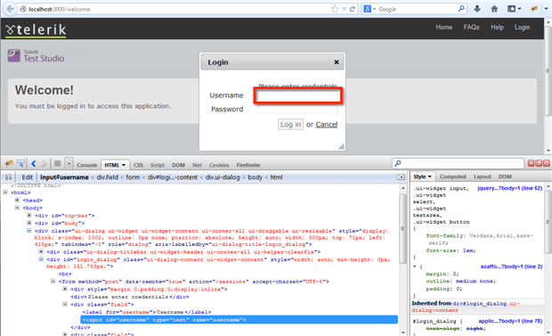Screen dimensions: 552x336
Task: Collapse the <html> node in the tree
Action: click(5, 193)
